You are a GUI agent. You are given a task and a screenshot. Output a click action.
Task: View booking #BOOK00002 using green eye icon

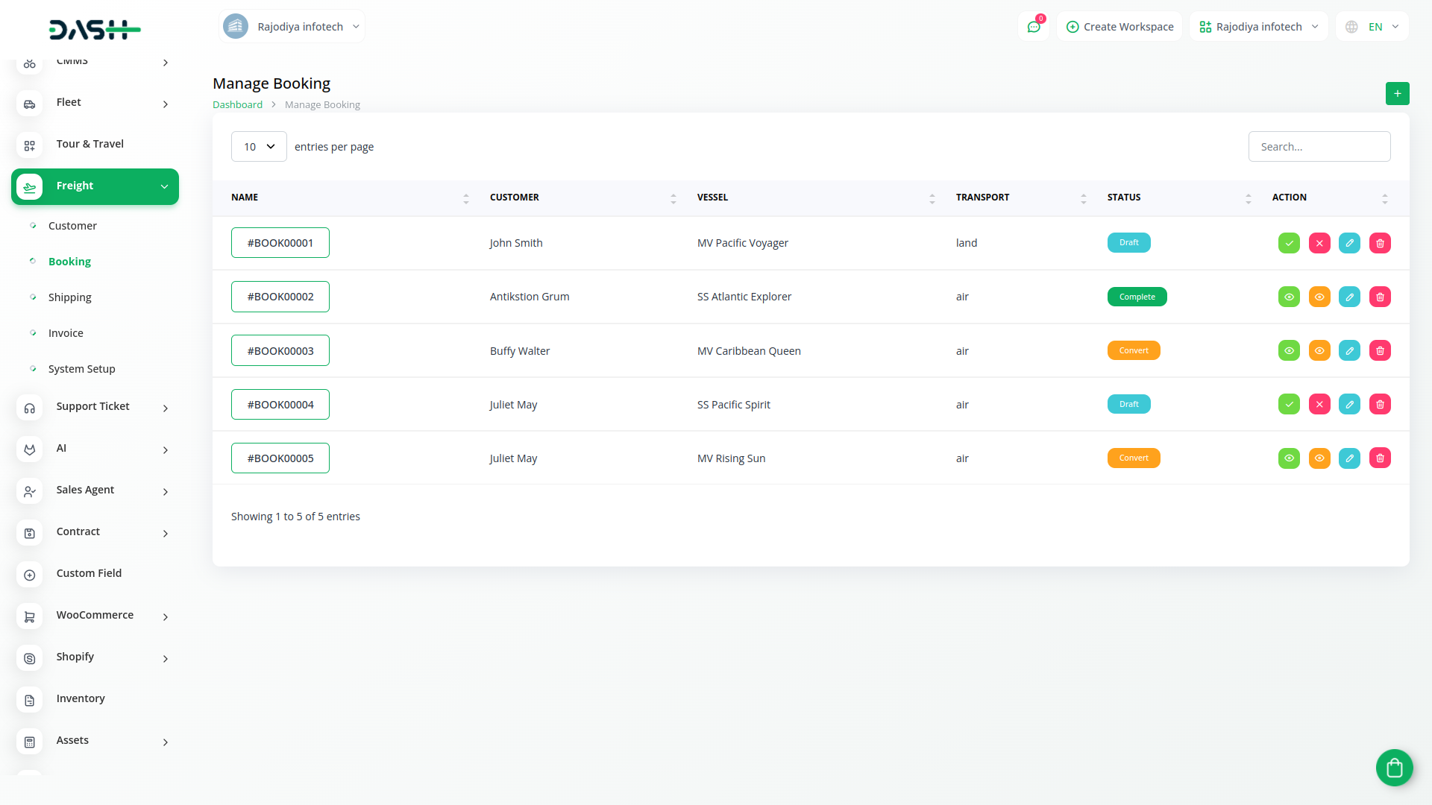point(1289,297)
